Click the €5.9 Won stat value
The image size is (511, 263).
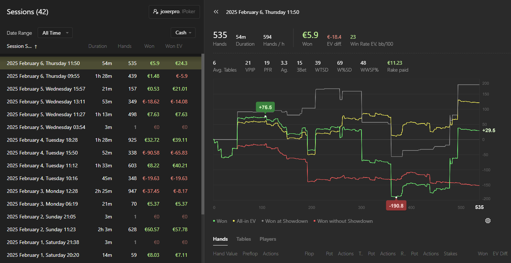(x=310, y=35)
